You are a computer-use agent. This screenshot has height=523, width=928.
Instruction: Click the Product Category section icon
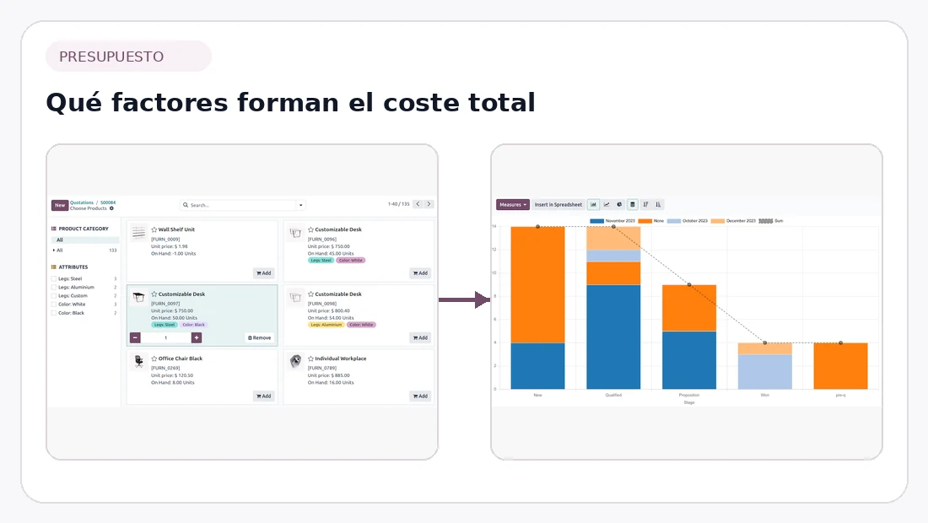(x=53, y=229)
